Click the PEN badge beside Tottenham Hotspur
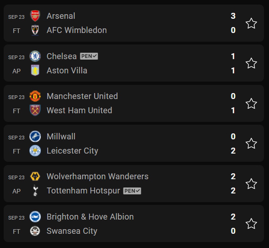269x248 pixels. pyautogui.click(x=132, y=191)
